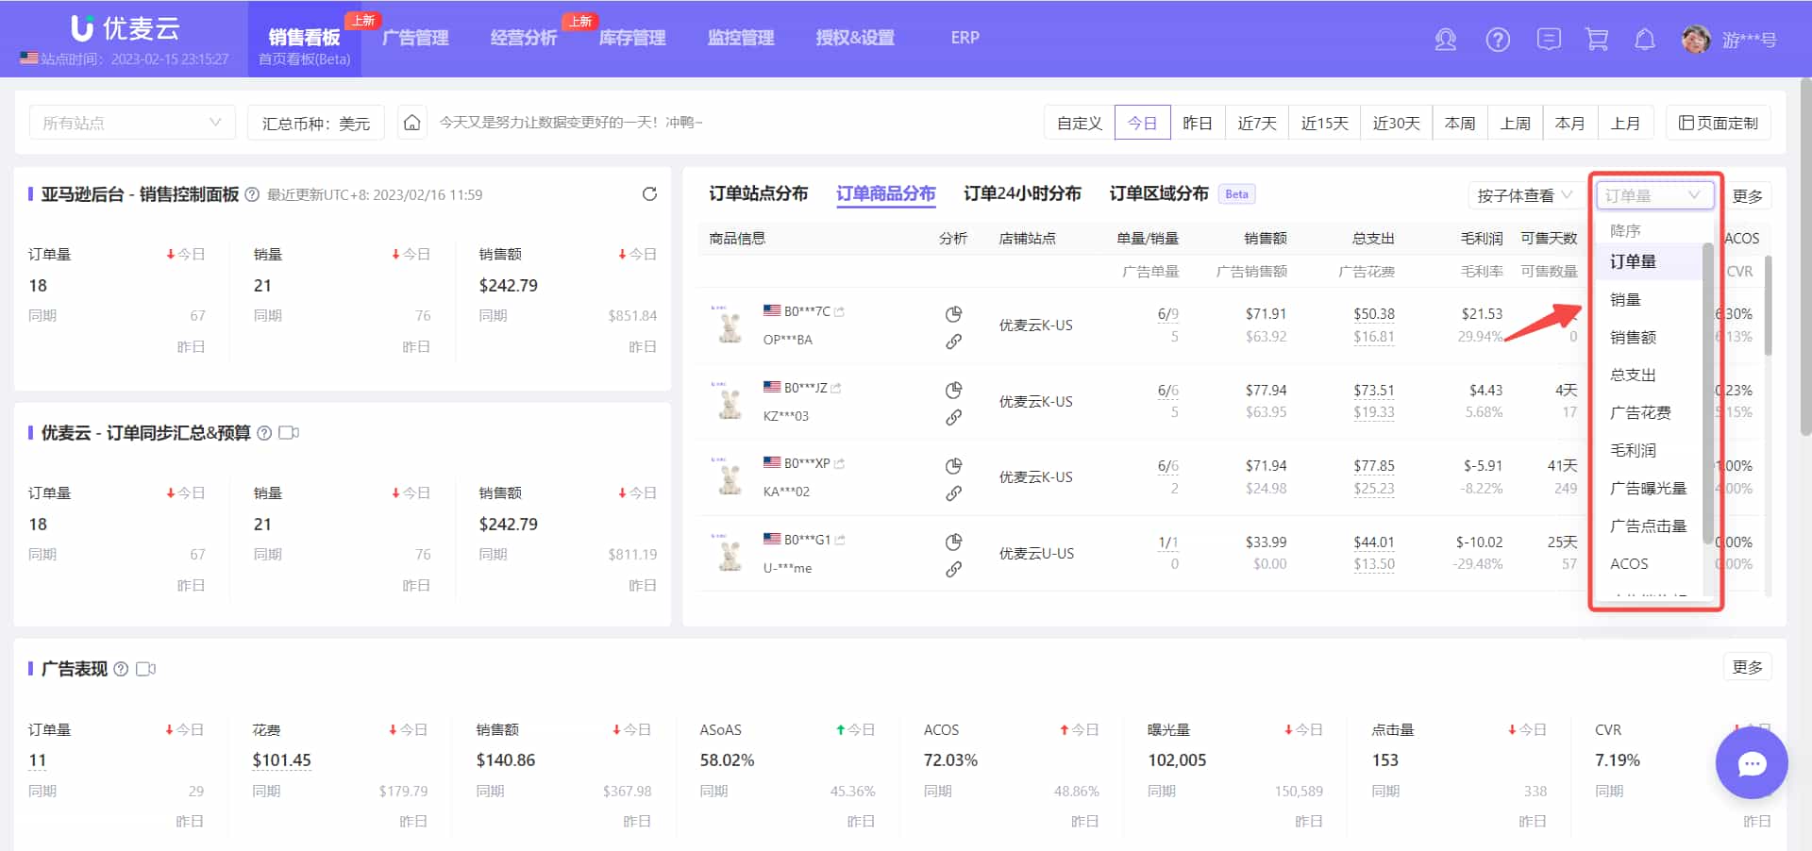The width and height of the screenshot is (1812, 851).
Task: Open the 汇总币种 currency selector
Action: 316,123
